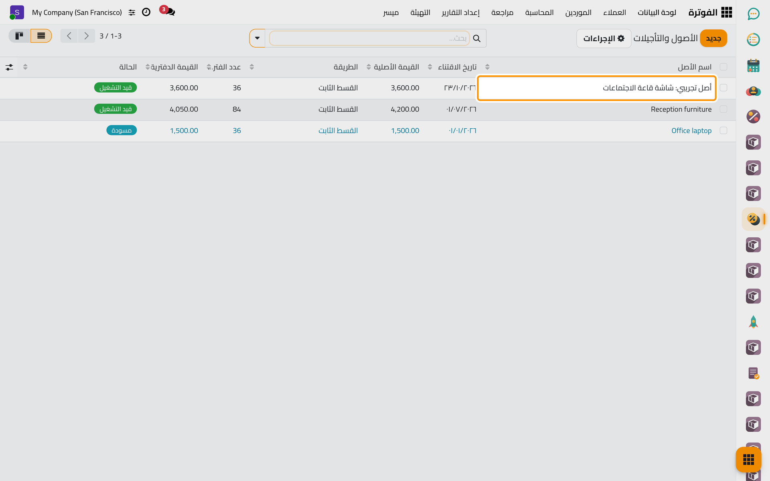Click the جديد new button

(713, 38)
